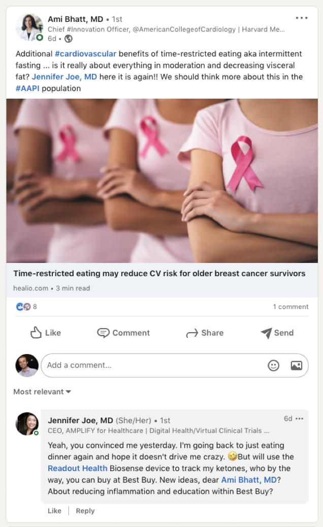Open Ami Bhatt's profile picture
Viewport: 323px width, 527px height.
(29, 27)
